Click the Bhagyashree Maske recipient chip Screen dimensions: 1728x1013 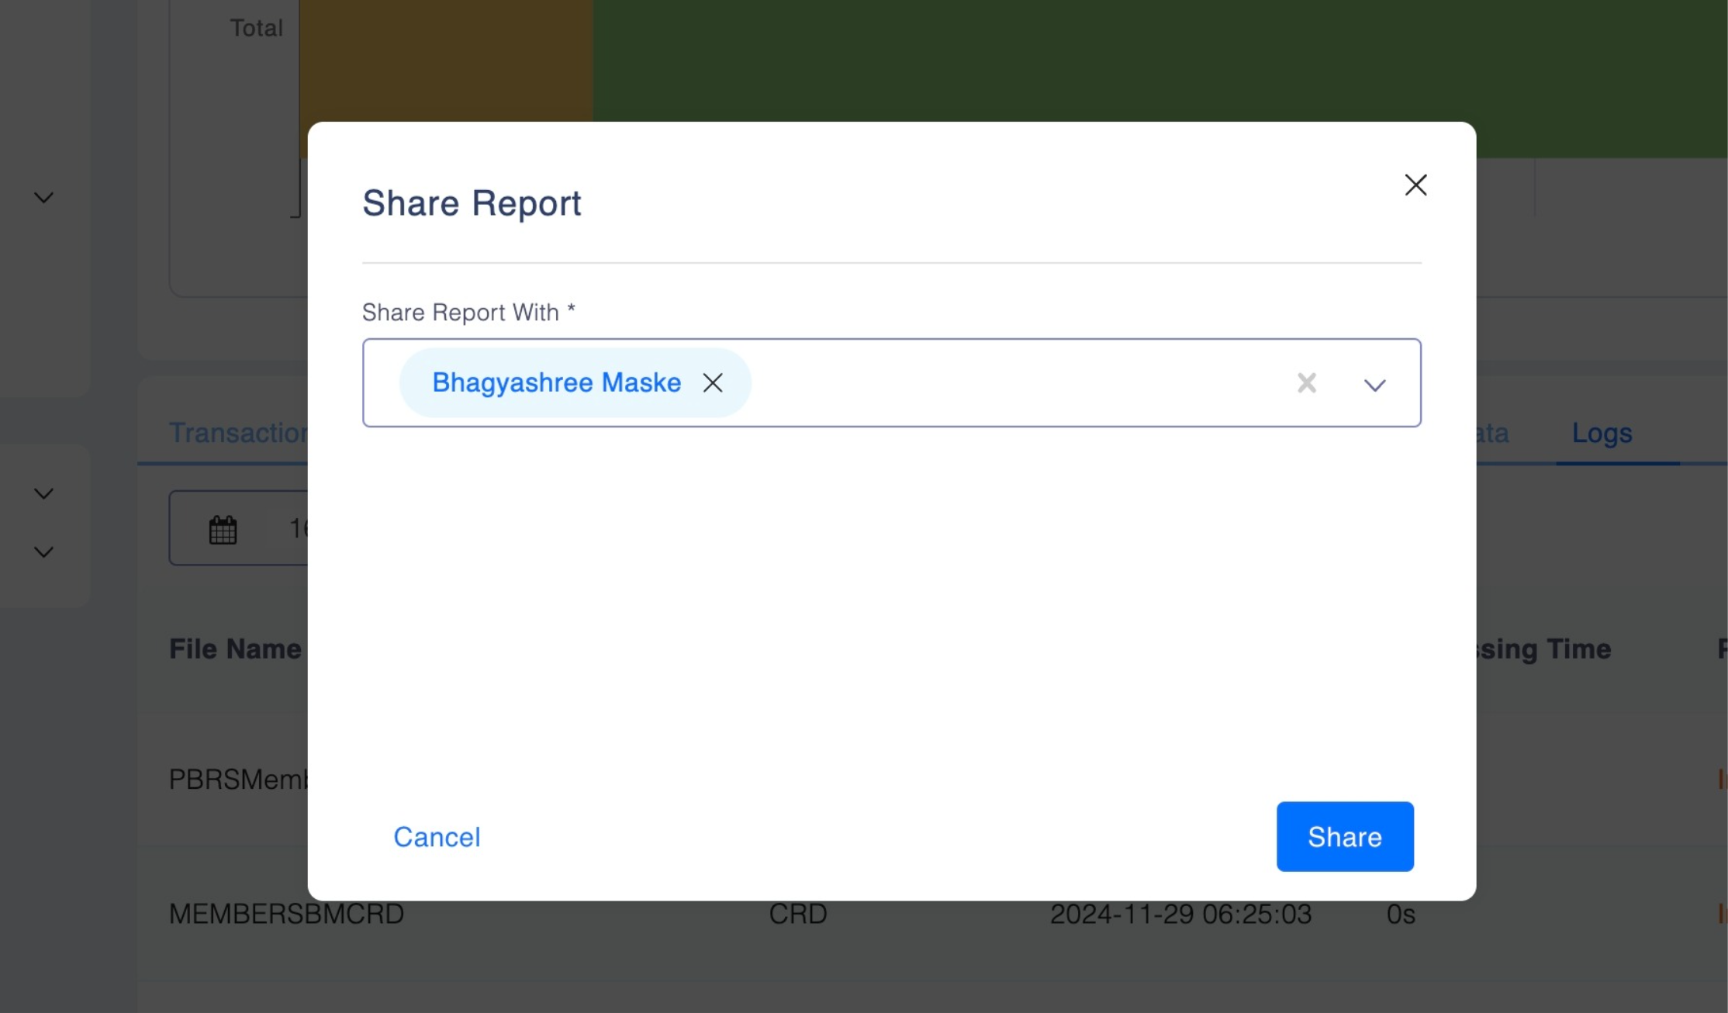[555, 382]
